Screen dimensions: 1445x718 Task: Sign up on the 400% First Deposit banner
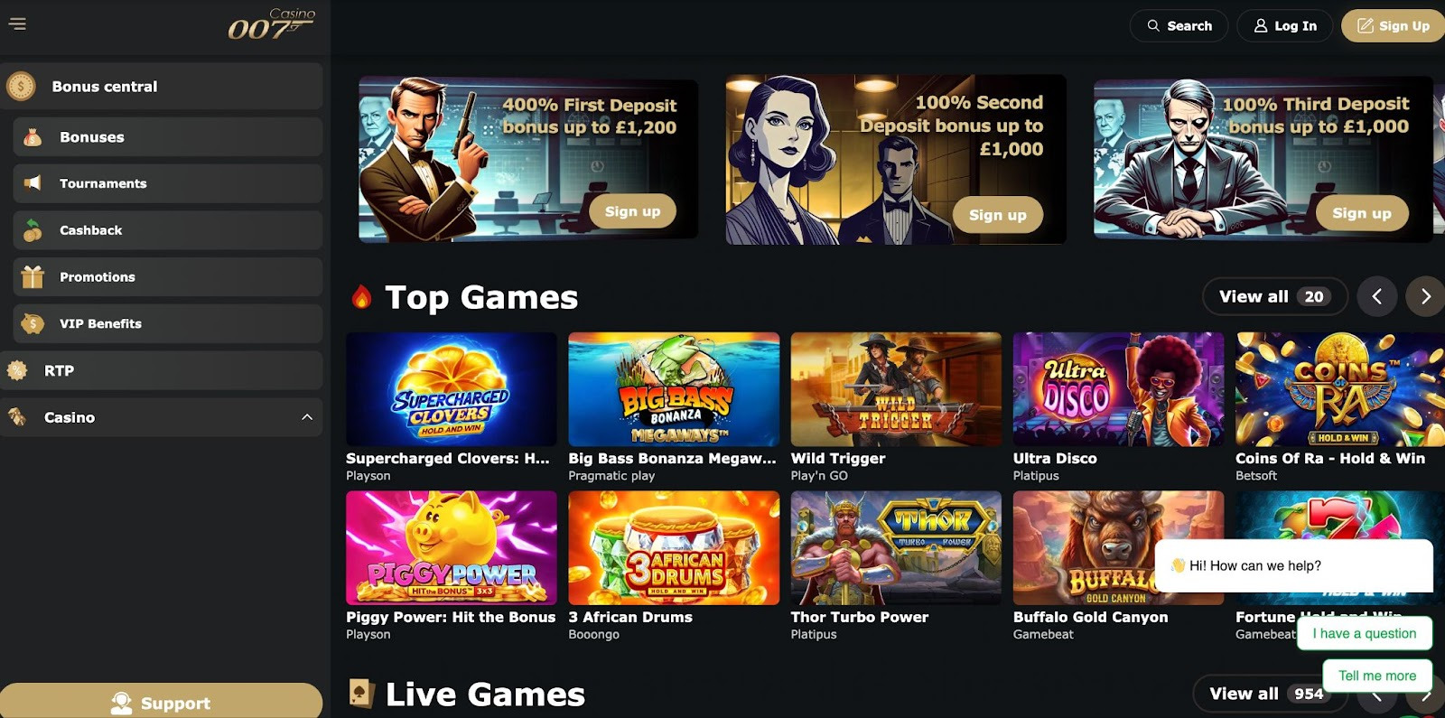click(632, 211)
